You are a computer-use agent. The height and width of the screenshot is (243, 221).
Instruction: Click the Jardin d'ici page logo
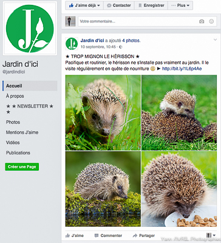pos(30,29)
